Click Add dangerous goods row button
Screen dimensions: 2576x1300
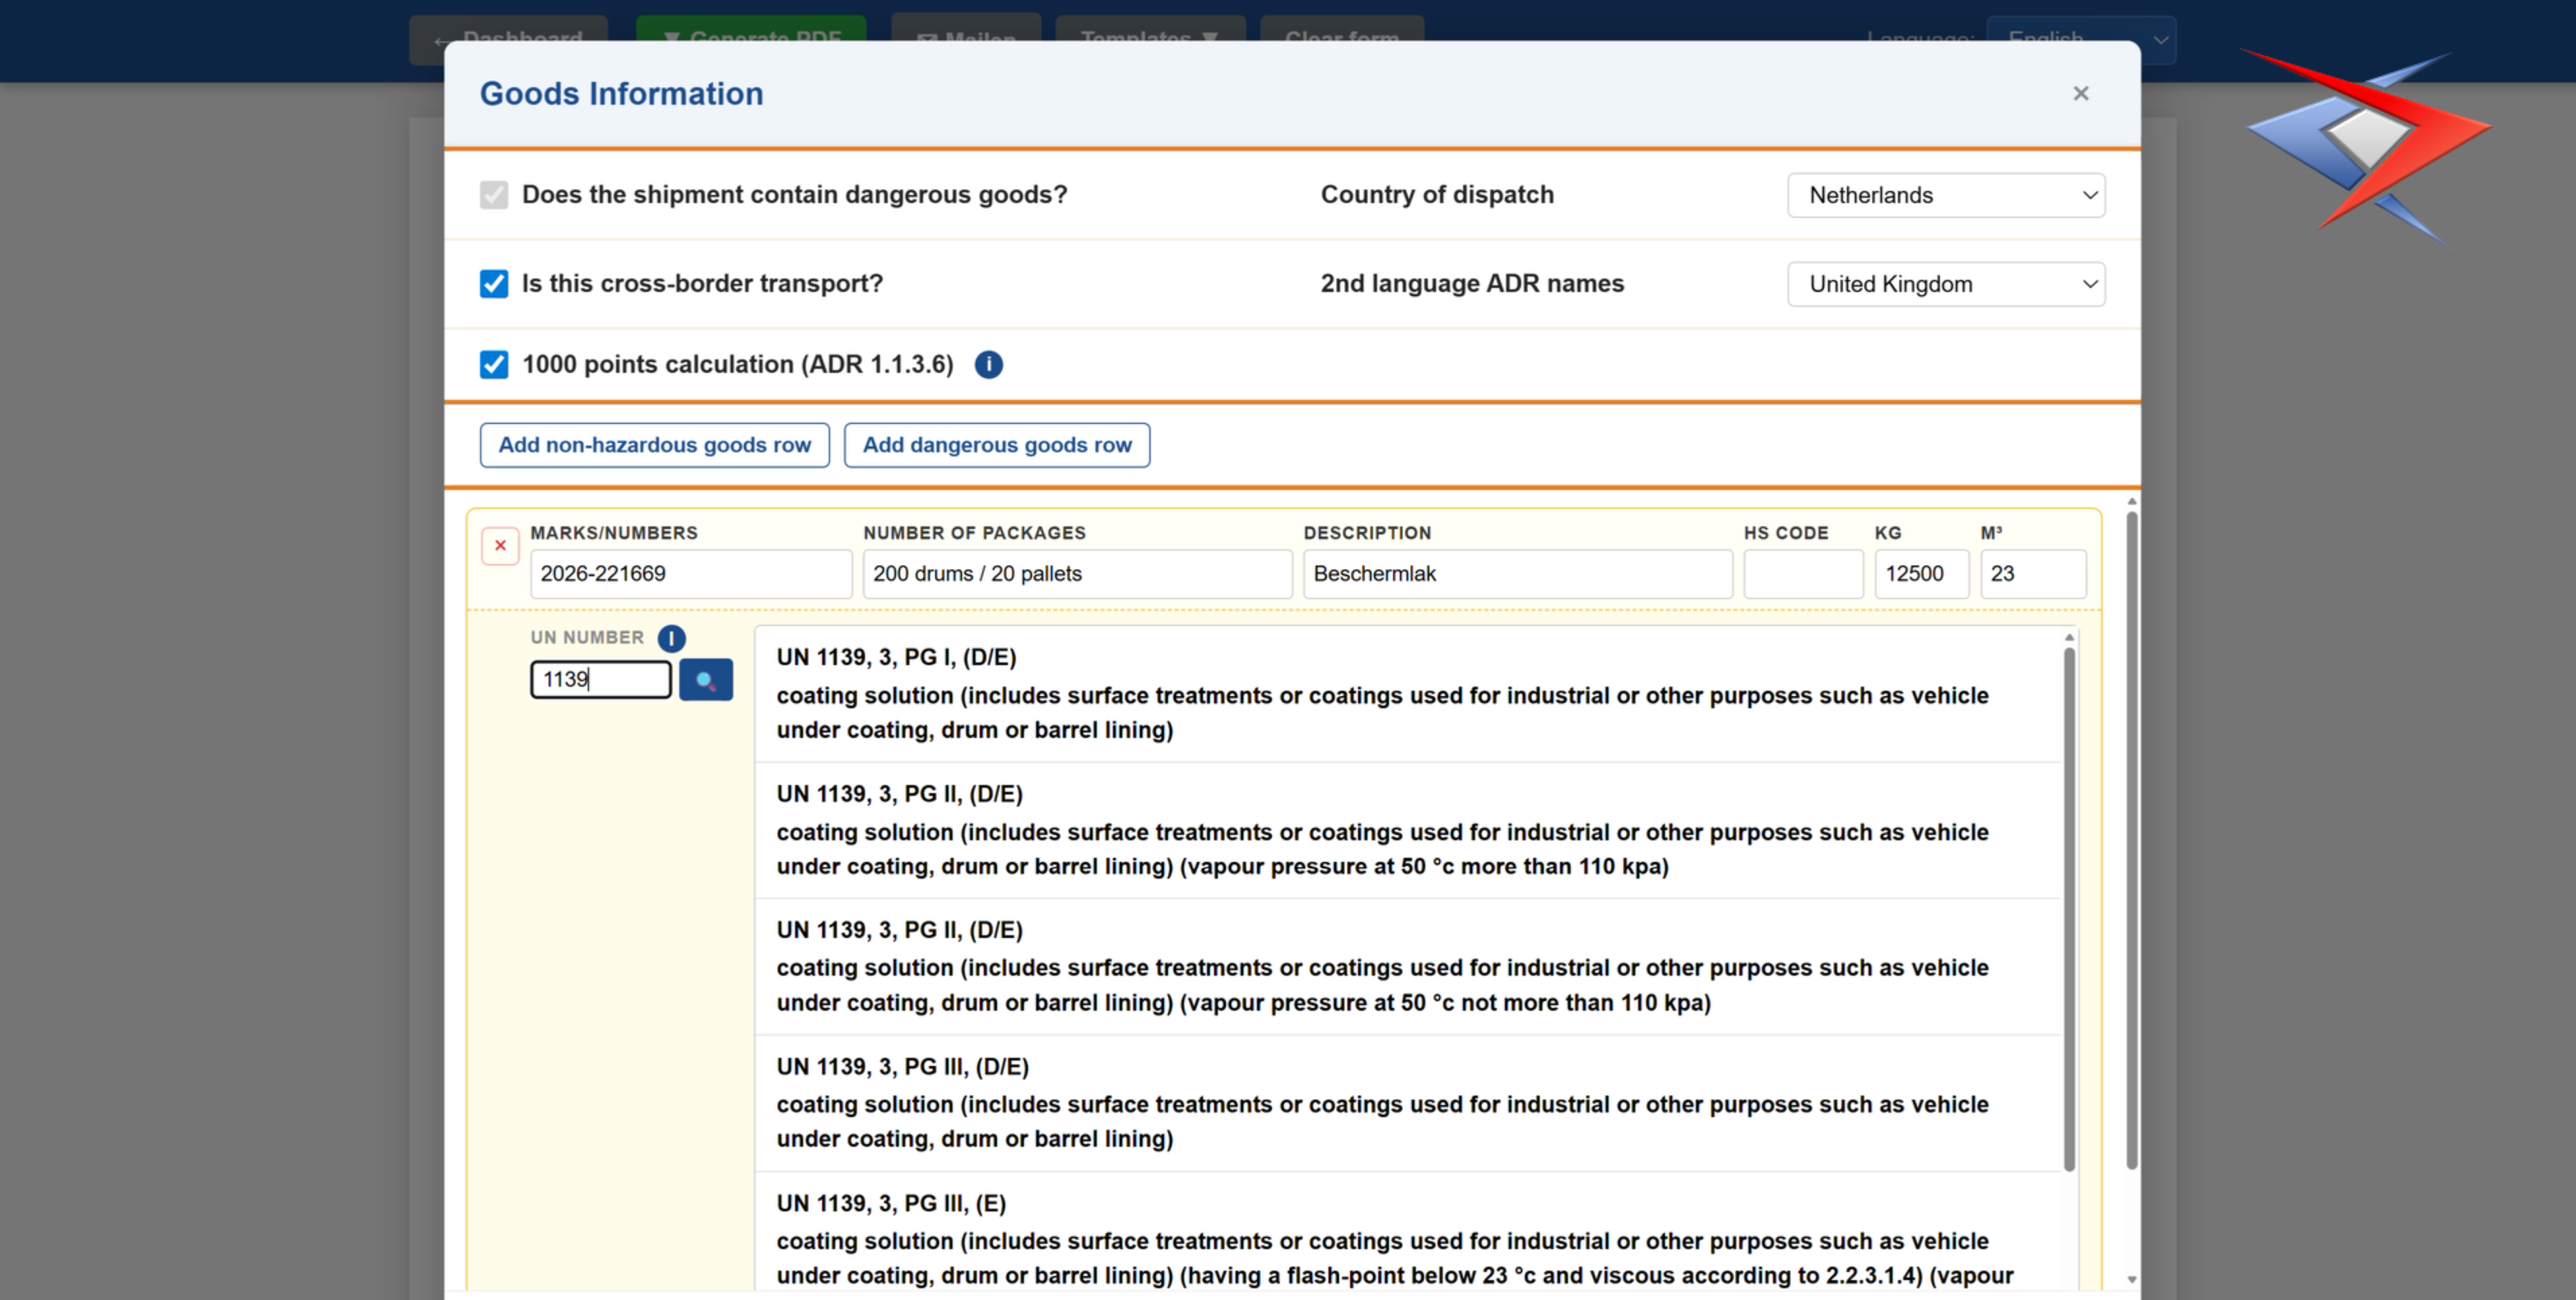tap(996, 445)
